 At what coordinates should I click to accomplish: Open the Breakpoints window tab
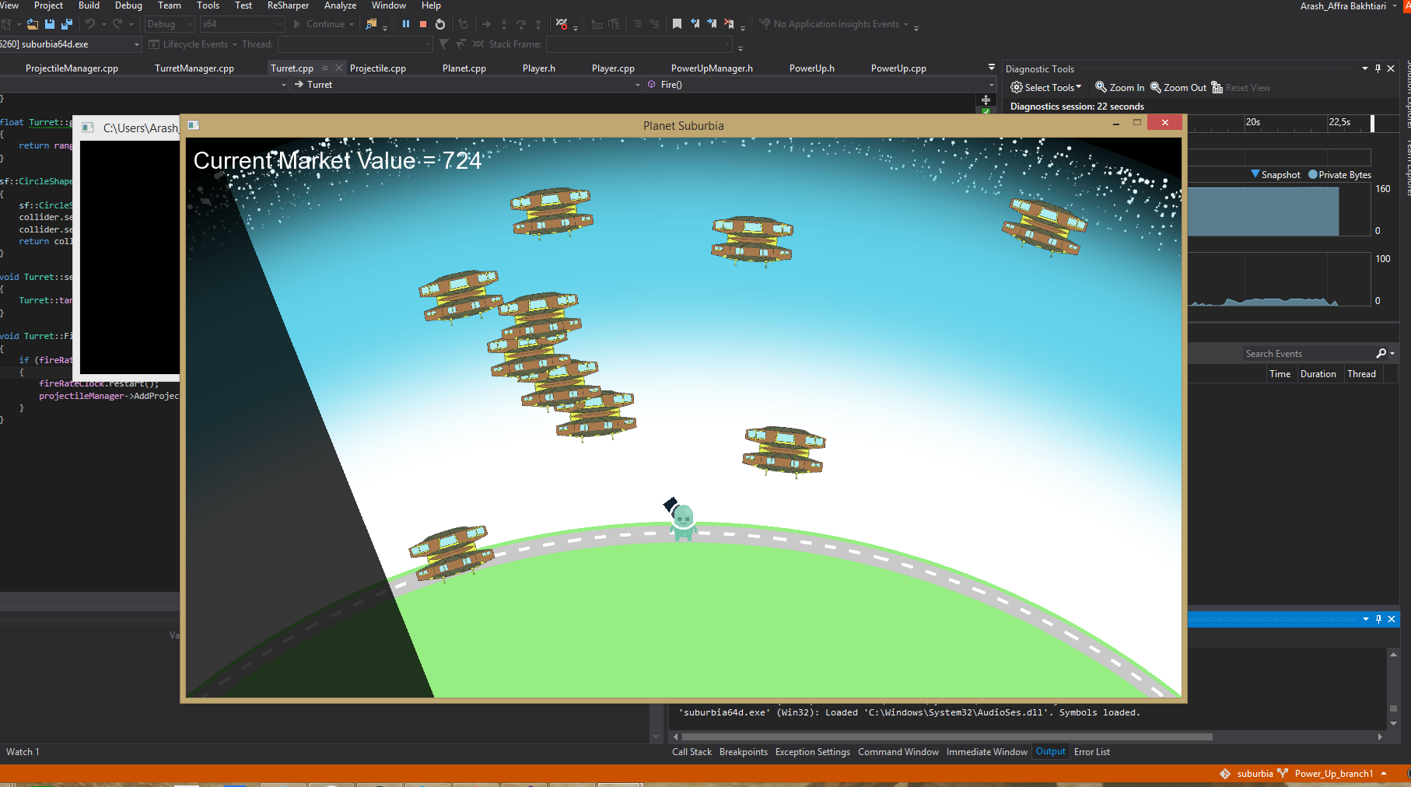pos(743,752)
